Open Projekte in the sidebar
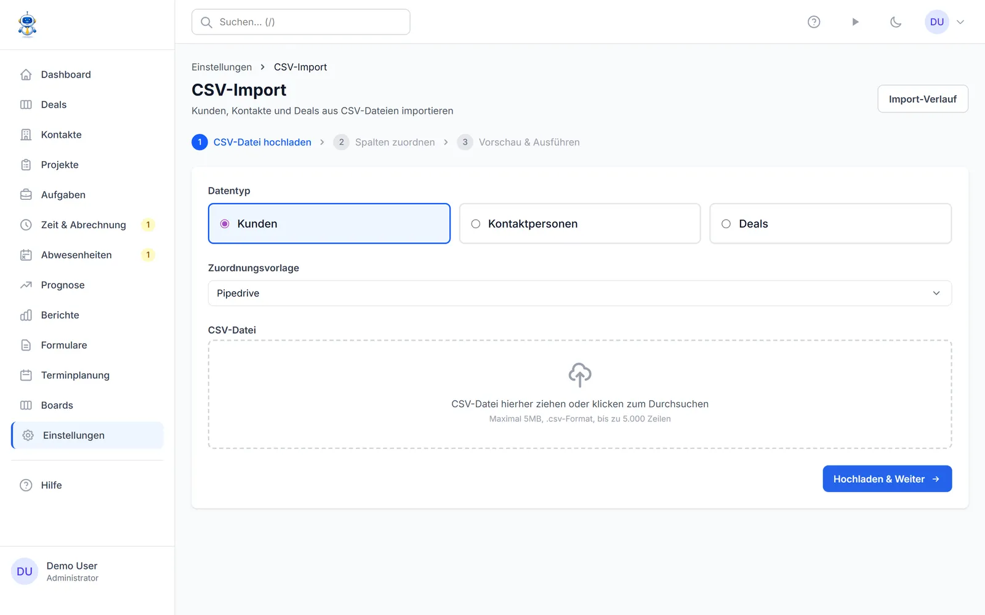The image size is (985, 615). (87, 165)
